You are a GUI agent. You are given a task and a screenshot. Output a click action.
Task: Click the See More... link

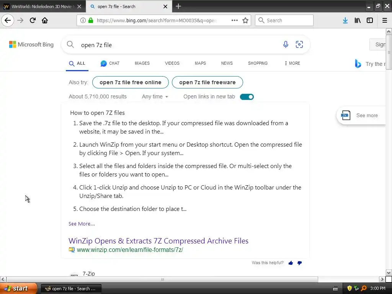pyautogui.click(x=82, y=224)
